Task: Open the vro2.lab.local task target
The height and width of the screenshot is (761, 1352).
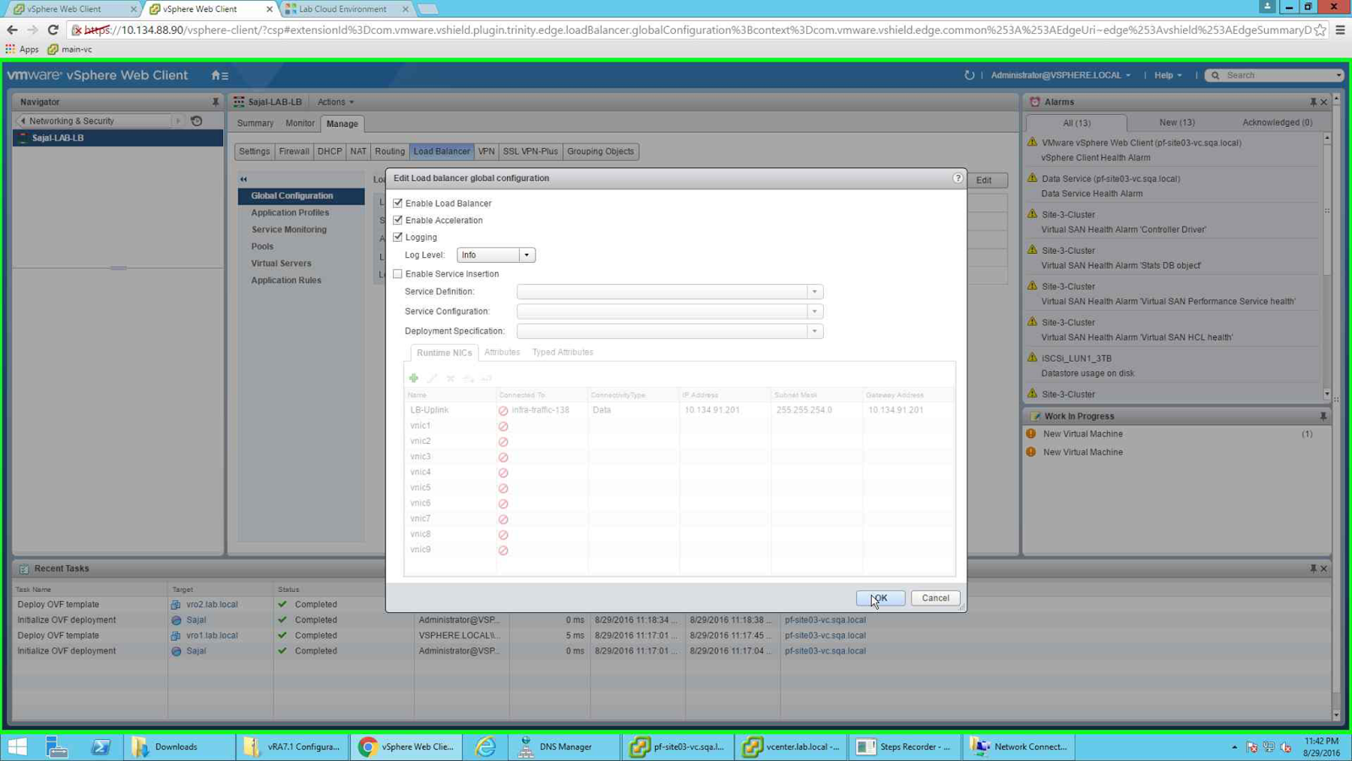Action: (x=212, y=605)
